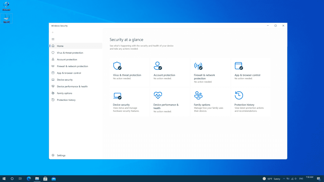Open the Mail app from the taskbar
This screenshot has height=182, width=324.
(x=53, y=179)
